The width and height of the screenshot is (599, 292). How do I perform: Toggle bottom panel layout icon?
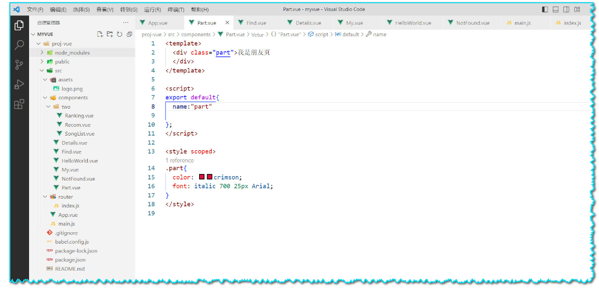coord(556,9)
